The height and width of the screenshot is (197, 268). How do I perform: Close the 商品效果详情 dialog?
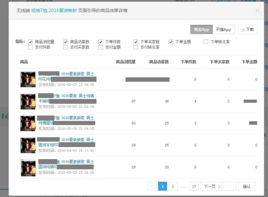(257, 10)
